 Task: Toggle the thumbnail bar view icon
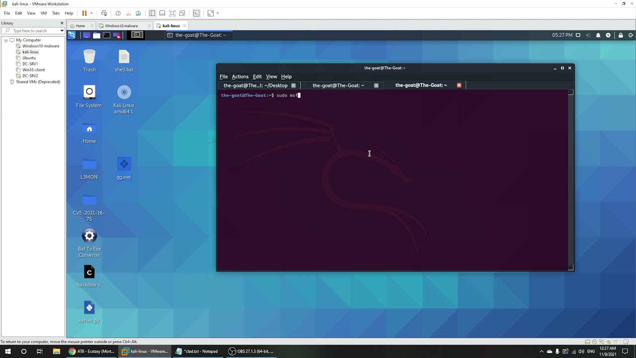162,13
